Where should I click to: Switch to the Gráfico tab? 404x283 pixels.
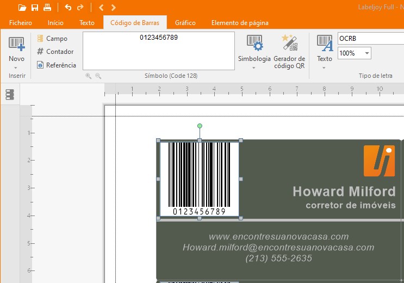(x=185, y=23)
